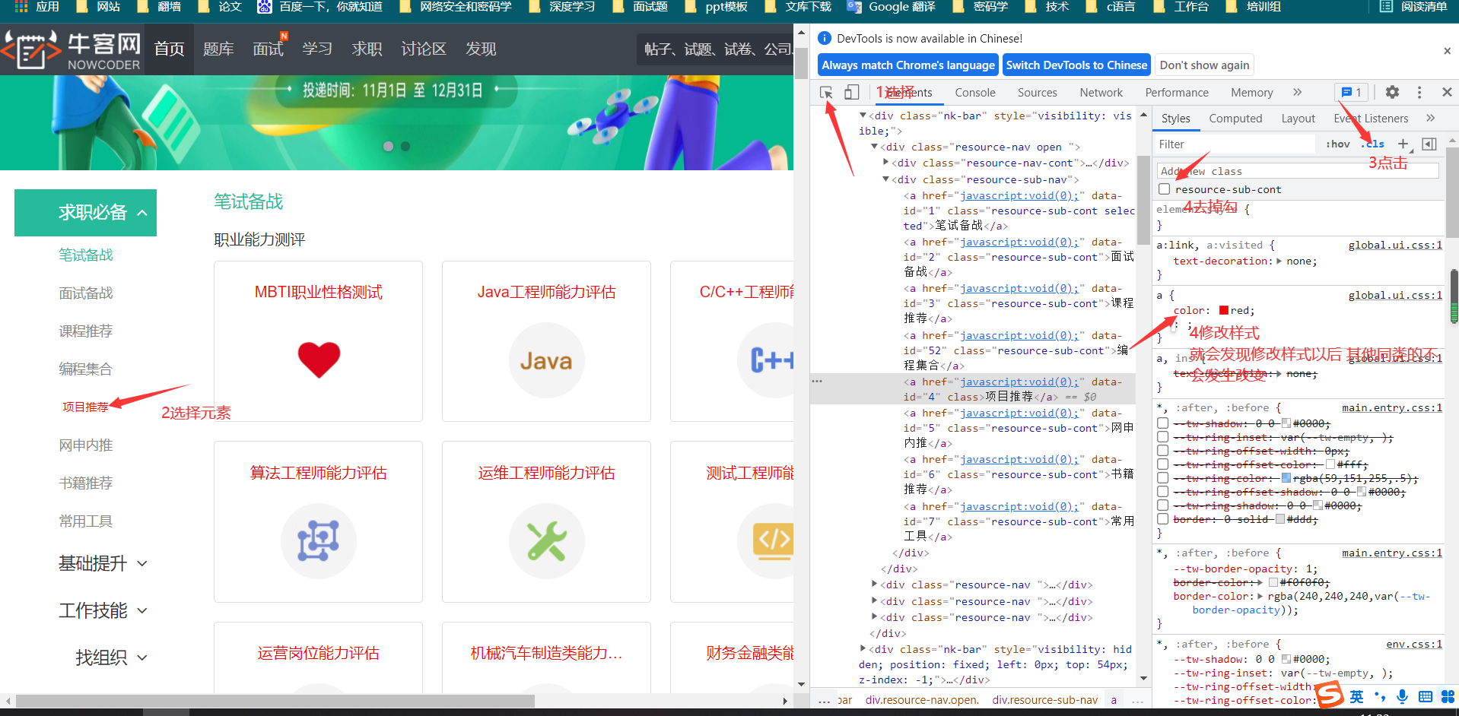The height and width of the screenshot is (716, 1459).
Task: Switch to the Network tab
Action: pyautogui.click(x=1101, y=93)
